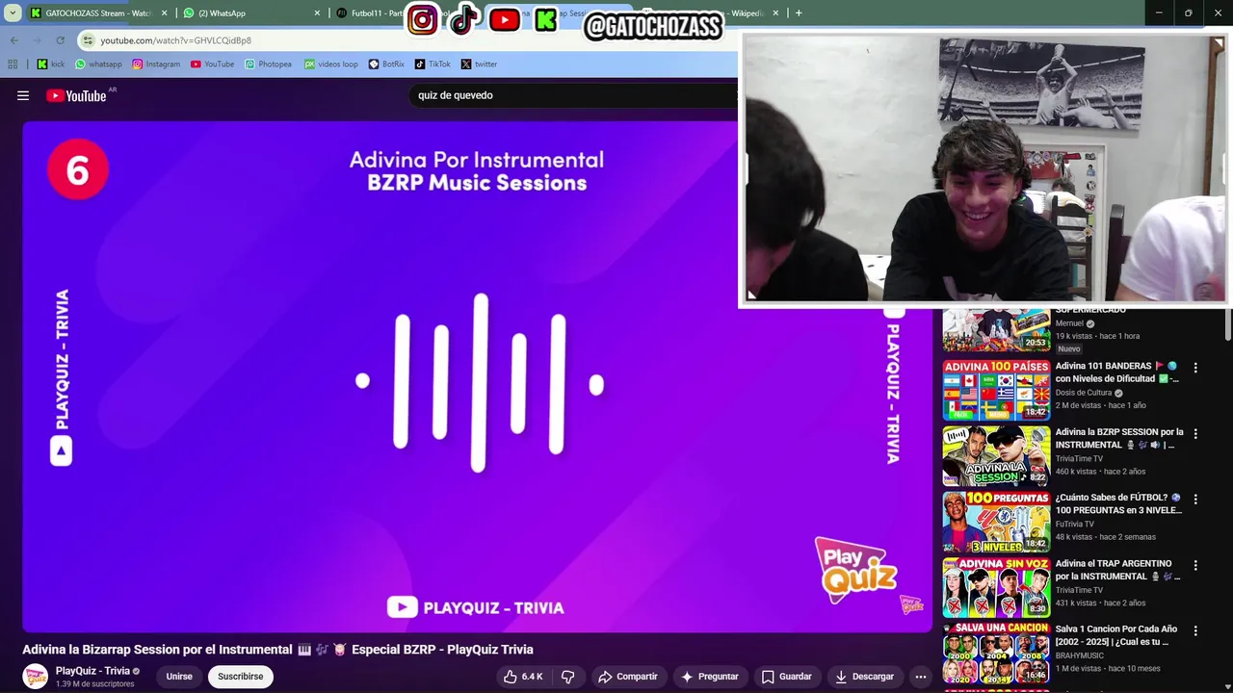1233x693 pixels.
Task: Switch to the Wikipedia tab
Action: [x=747, y=13]
